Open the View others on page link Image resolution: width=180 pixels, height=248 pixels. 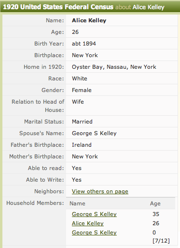point(100,191)
